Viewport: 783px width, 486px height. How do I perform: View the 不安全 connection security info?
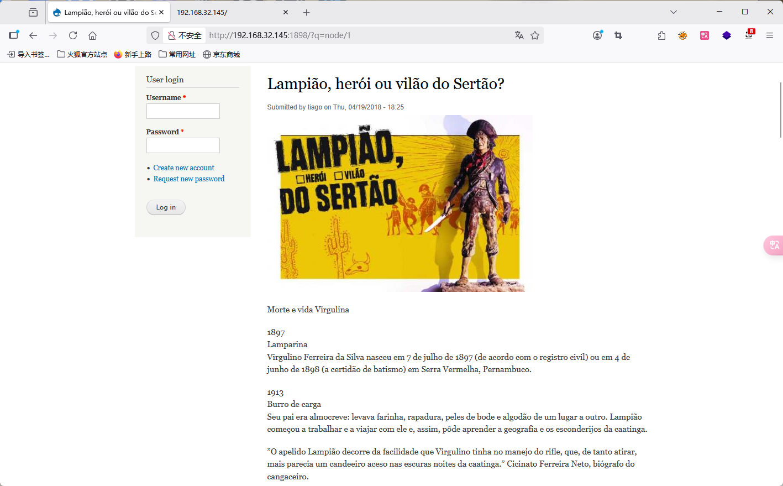click(x=185, y=35)
